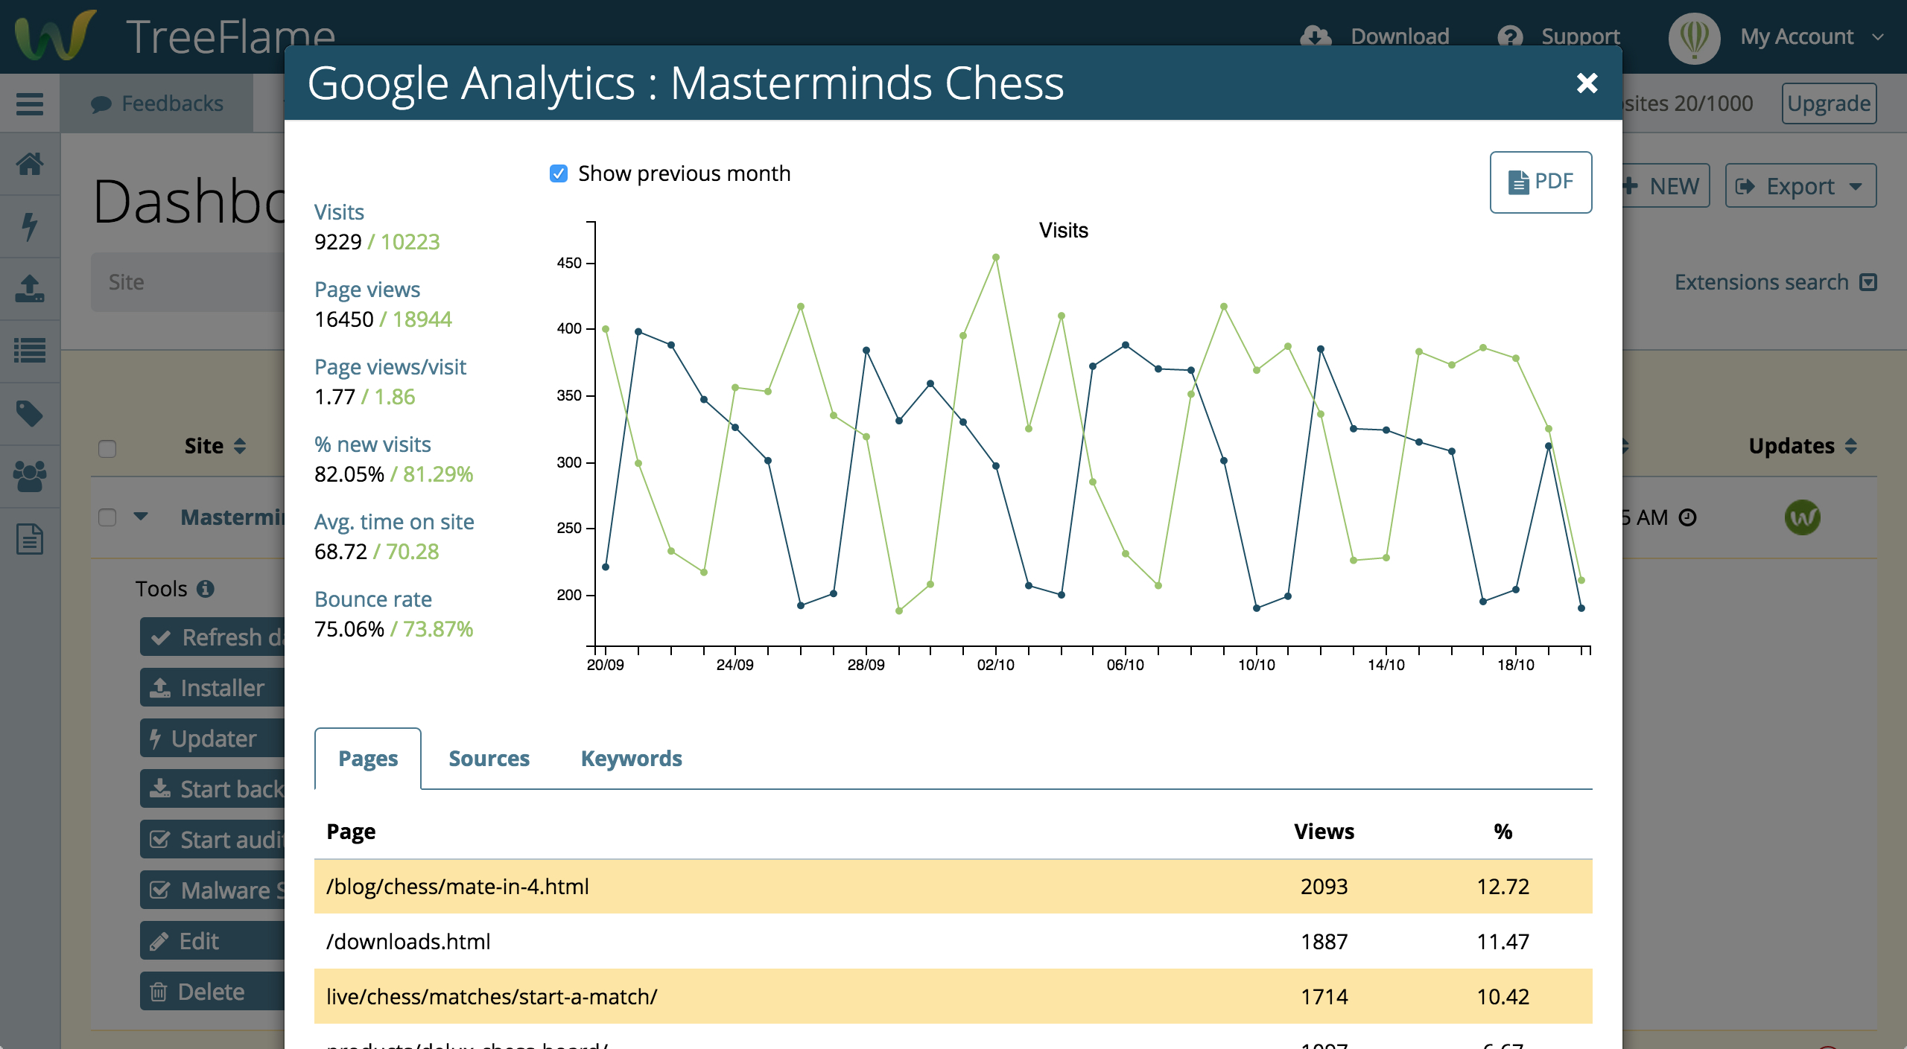This screenshot has height=1049, width=1907.
Task: Open the list view sidebar icon
Action: 30,351
